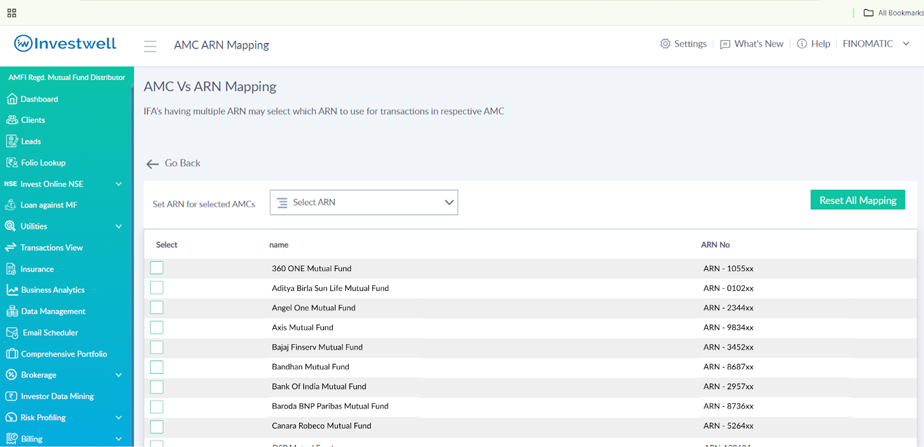Click the Clients people icon
924x447 pixels.
tap(12, 120)
